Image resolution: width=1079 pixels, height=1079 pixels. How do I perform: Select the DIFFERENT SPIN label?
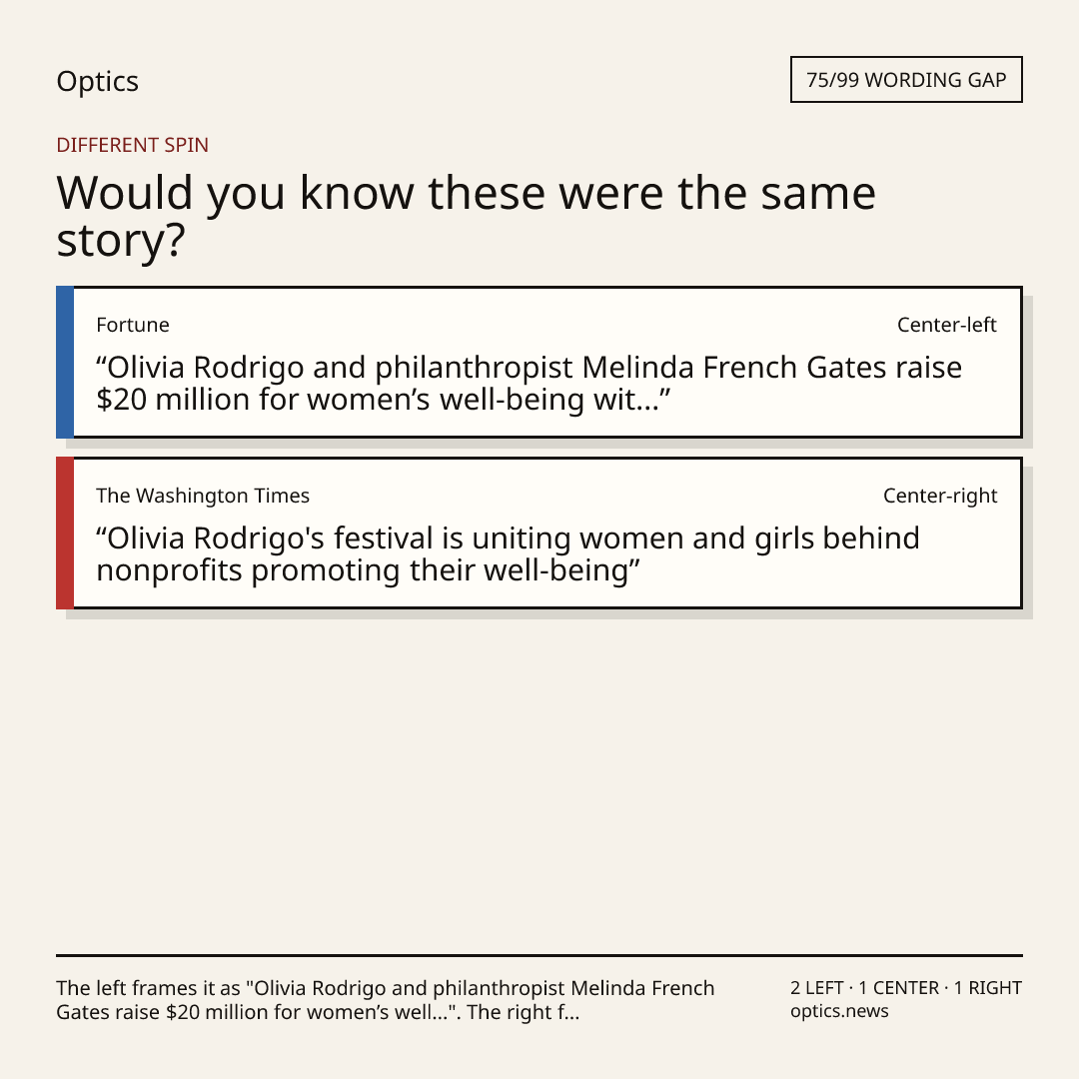tap(132, 145)
